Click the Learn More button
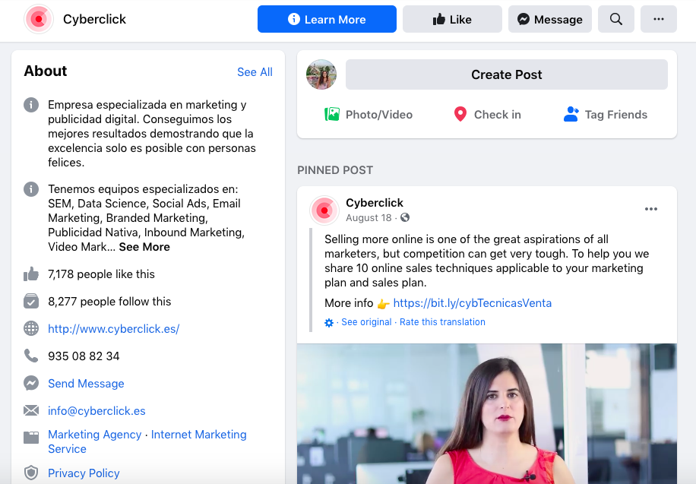The height and width of the screenshot is (484, 696). point(327,19)
